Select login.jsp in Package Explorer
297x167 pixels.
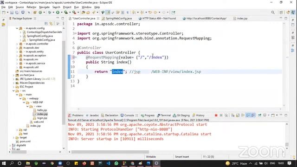40,118
